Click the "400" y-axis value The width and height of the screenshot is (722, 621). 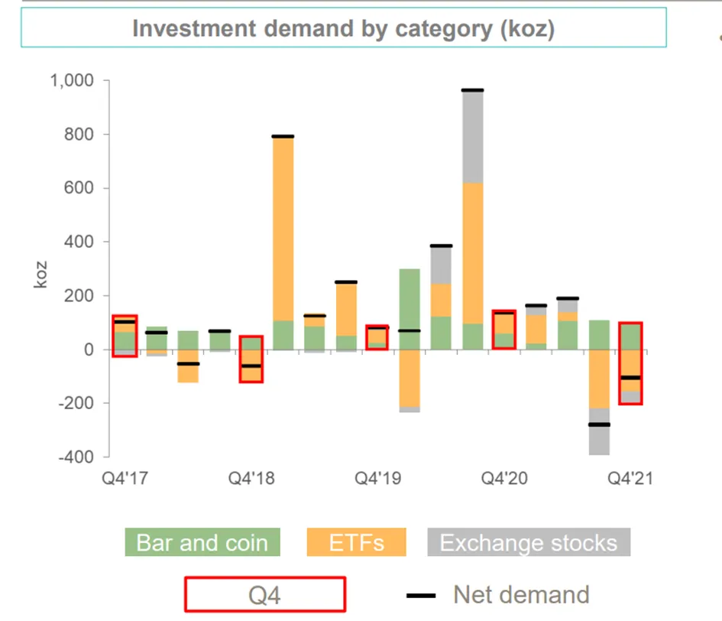point(79,242)
